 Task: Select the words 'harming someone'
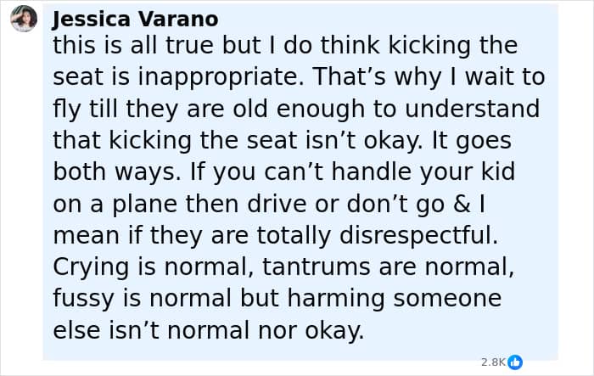[x=395, y=299]
